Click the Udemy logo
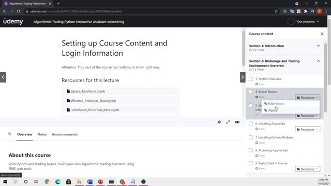This screenshot has height=186, width=331. coord(13,21)
